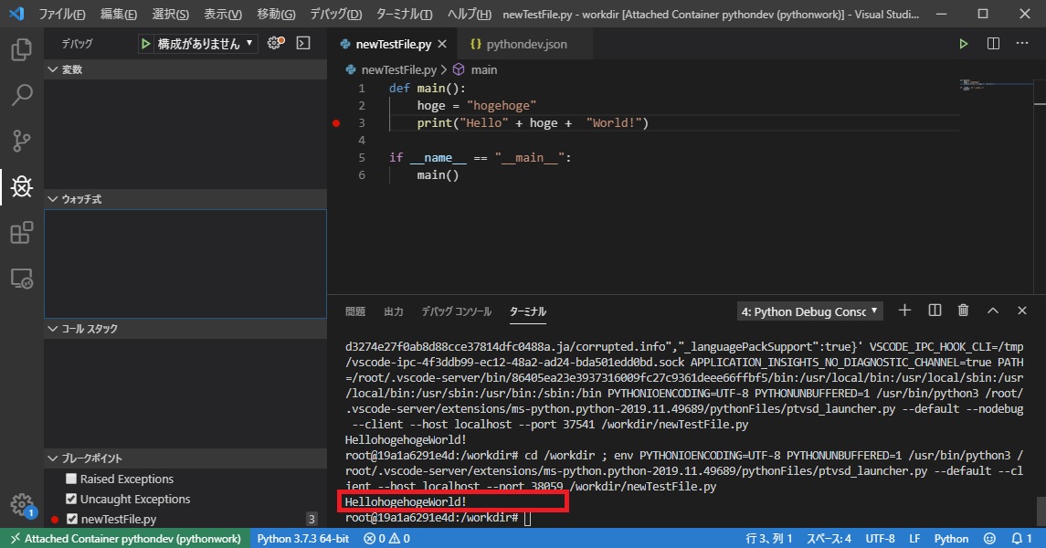Image resolution: width=1046 pixels, height=548 pixels.
Task: Close the newTestFile.py editor tab
Action: click(441, 44)
